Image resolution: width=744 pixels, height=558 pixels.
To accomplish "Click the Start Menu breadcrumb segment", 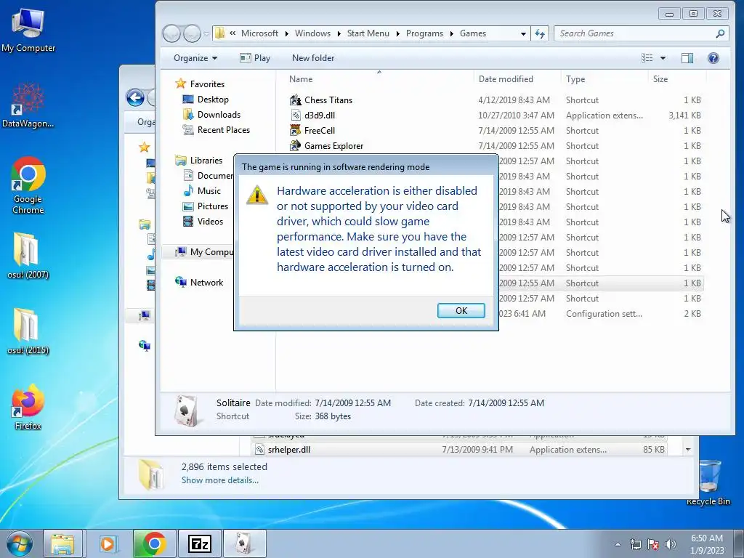I will click(368, 33).
